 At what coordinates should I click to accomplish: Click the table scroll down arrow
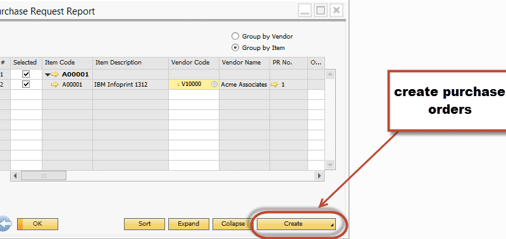click(x=330, y=165)
